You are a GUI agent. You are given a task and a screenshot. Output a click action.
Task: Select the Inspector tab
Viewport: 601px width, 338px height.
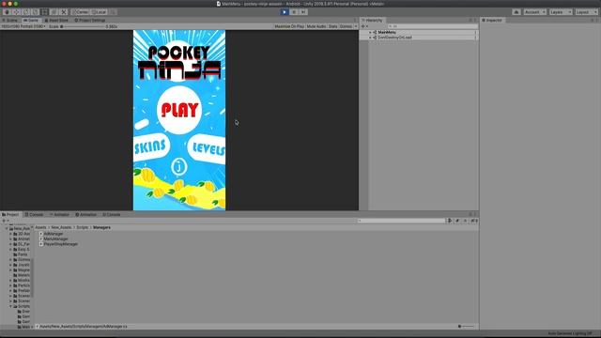click(x=492, y=20)
